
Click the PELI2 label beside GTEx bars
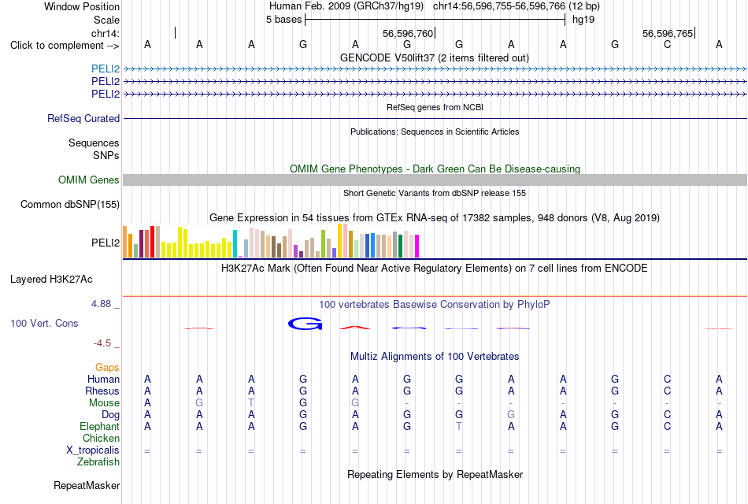tap(106, 243)
